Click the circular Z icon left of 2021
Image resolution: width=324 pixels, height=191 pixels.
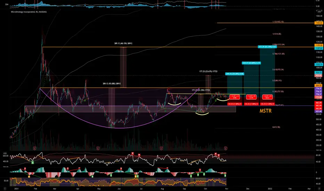(5, 189)
